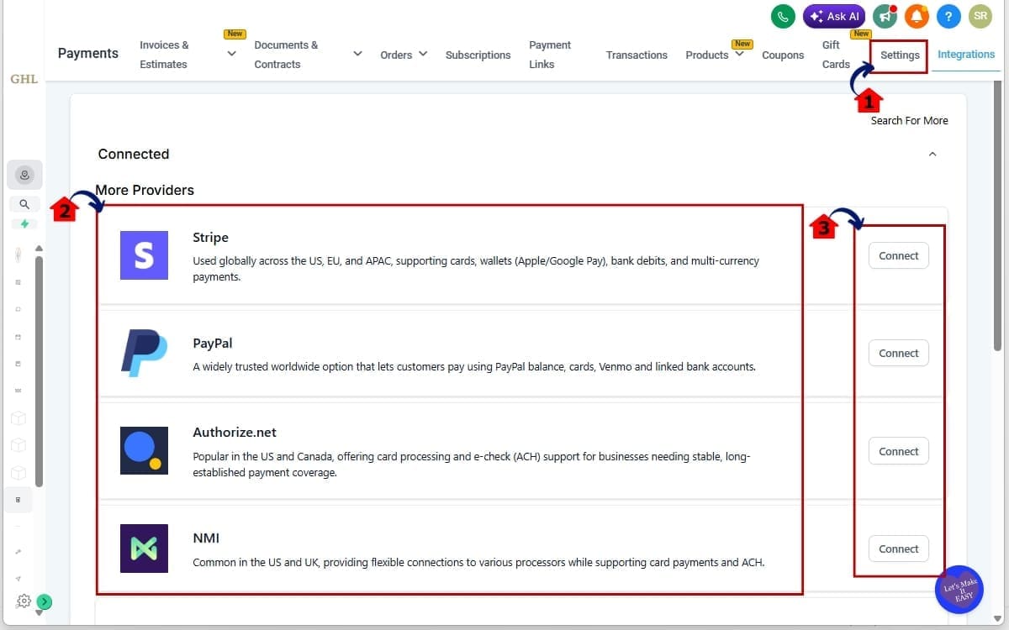Connect the Stripe provider

tap(899, 255)
